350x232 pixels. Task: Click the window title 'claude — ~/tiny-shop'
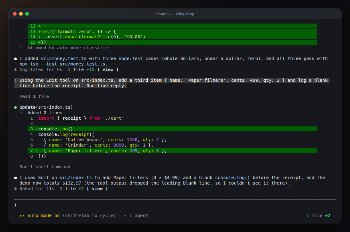tap(175, 14)
